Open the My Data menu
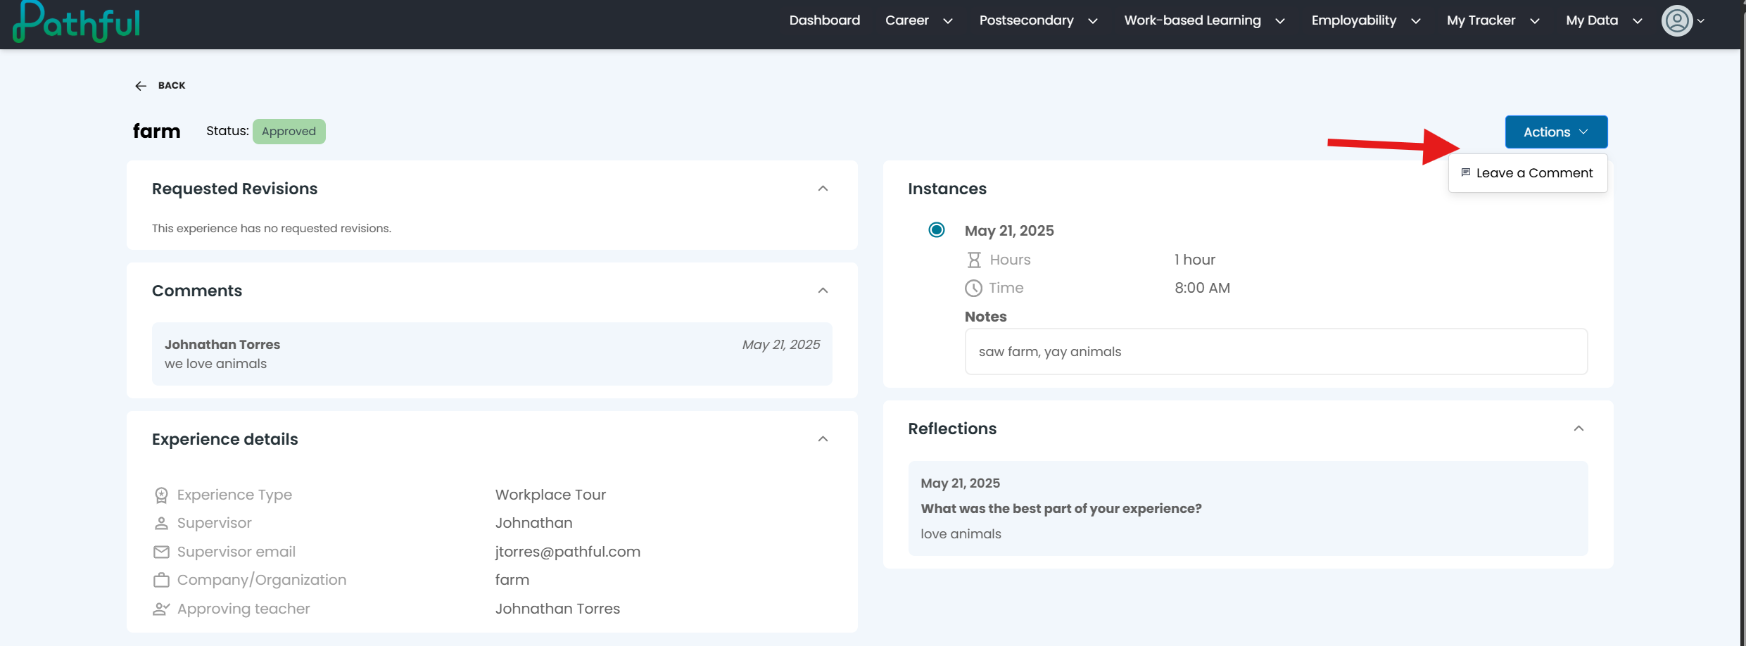Screen dimensions: 1746x646 [1604, 20]
